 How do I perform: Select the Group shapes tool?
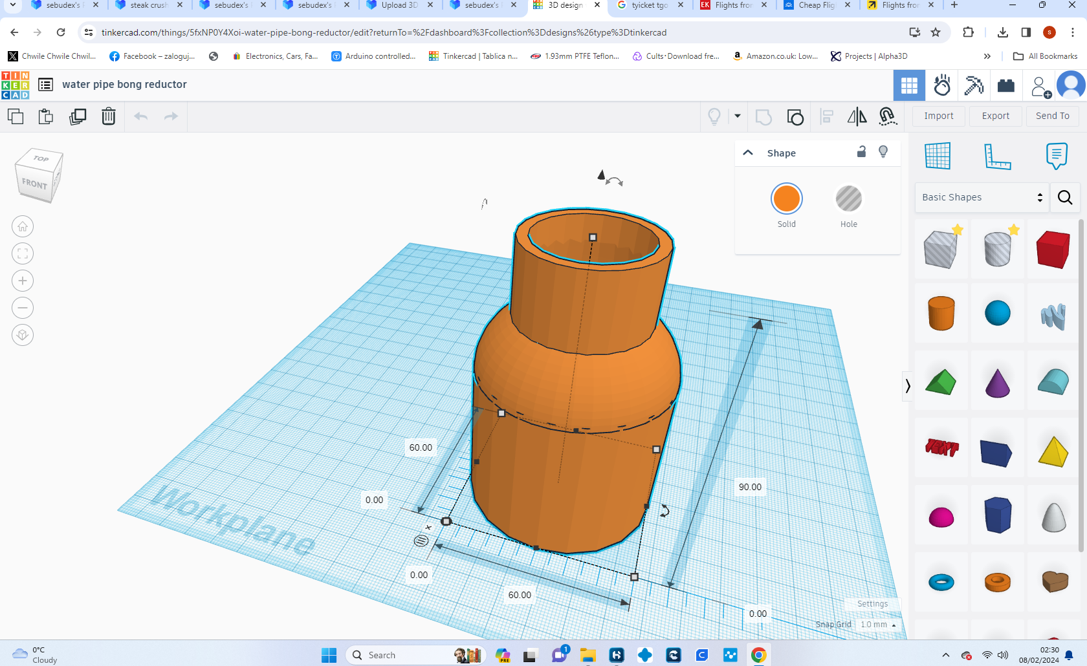(x=763, y=117)
